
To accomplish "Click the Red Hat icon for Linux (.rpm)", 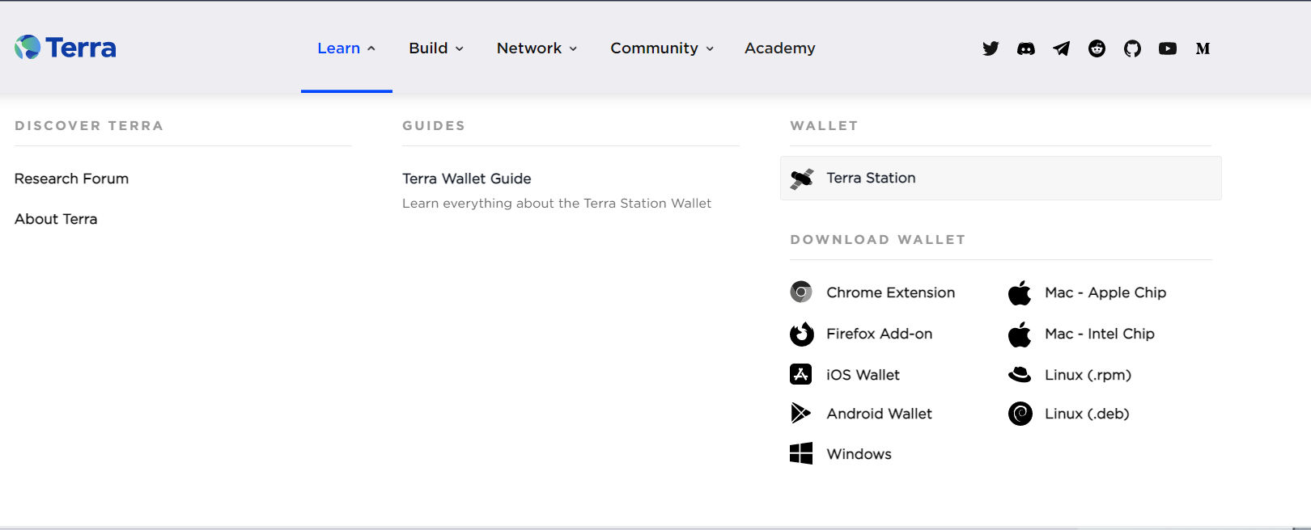I will 1020,374.
